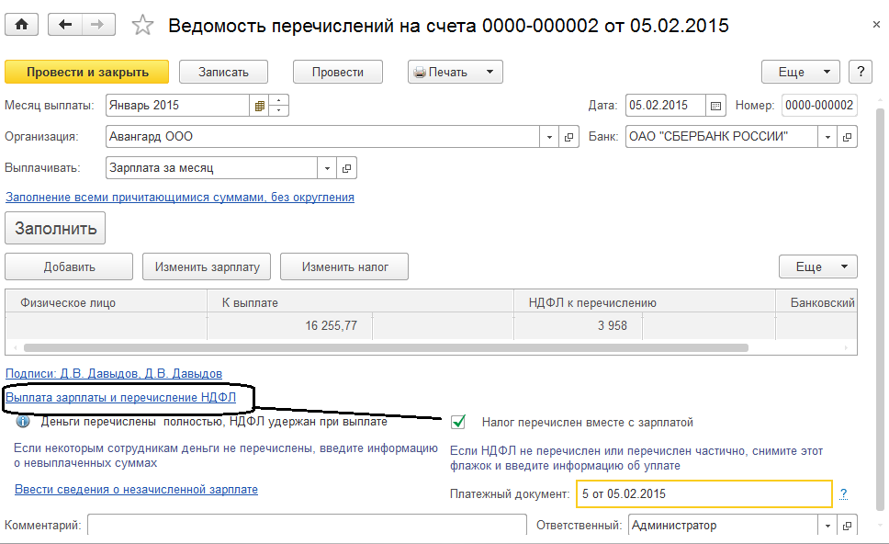Click the Дата input field
Viewport: 889px width, 544px height.
[666, 106]
